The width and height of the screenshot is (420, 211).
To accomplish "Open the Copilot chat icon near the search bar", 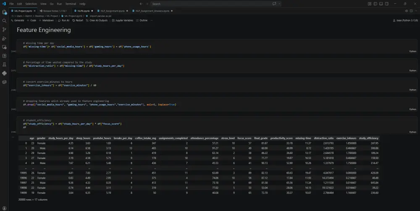I will 274,4.
